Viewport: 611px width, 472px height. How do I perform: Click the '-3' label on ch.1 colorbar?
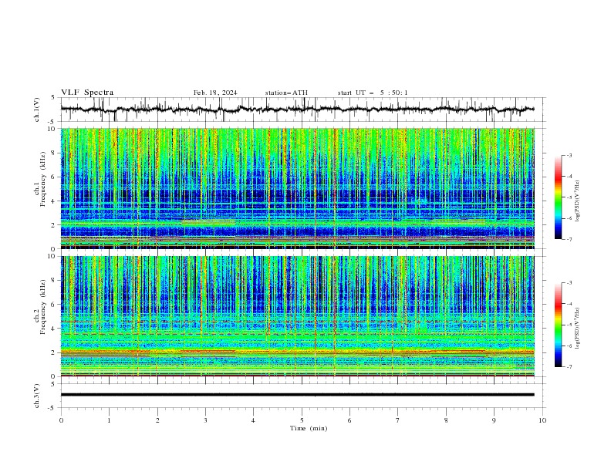[569, 155]
